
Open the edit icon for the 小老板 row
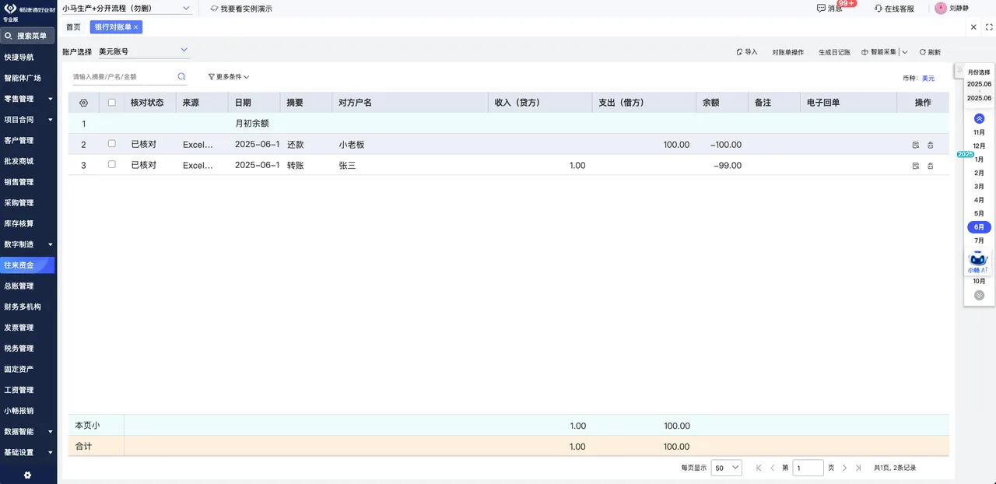point(915,145)
